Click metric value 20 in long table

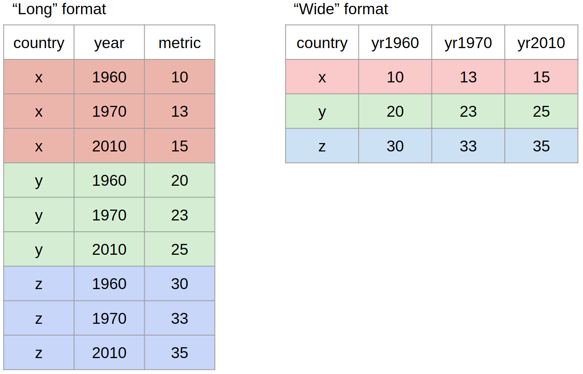tap(179, 180)
